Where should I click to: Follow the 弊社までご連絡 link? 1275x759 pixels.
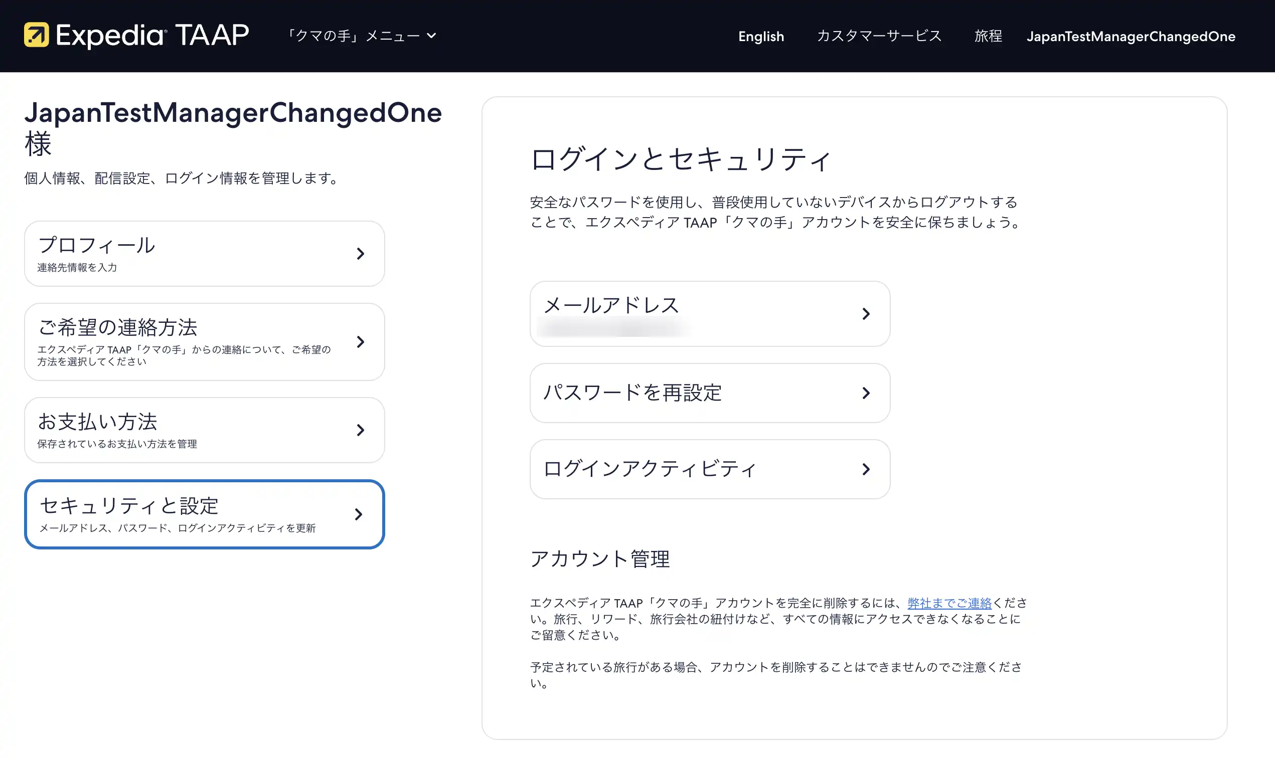[949, 603]
